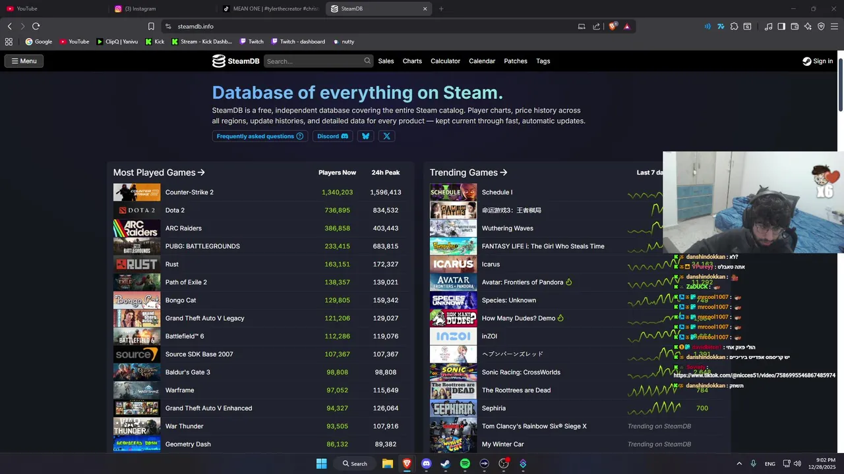The width and height of the screenshot is (844, 474).
Task: Open Frequently asked questions link
Action: 260,136
